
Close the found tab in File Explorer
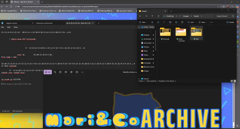point(165,11)
